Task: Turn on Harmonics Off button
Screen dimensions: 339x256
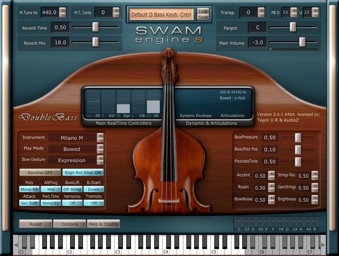Action: [72, 203]
